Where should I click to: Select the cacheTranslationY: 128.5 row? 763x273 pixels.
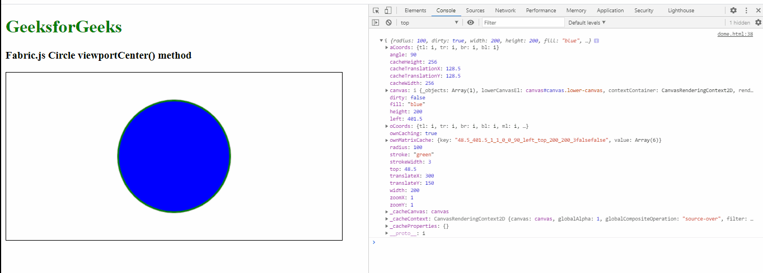tap(425, 76)
